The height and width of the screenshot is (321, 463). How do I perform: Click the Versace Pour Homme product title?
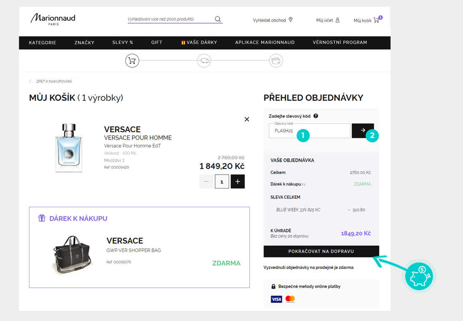(x=138, y=138)
